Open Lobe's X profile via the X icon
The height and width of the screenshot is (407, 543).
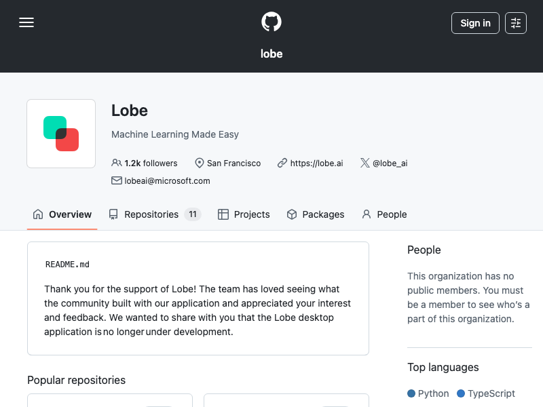coord(364,163)
